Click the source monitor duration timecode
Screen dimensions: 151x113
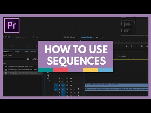tap(69, 37)
